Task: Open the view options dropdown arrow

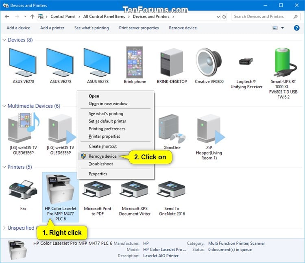Action: pos(283,28)
